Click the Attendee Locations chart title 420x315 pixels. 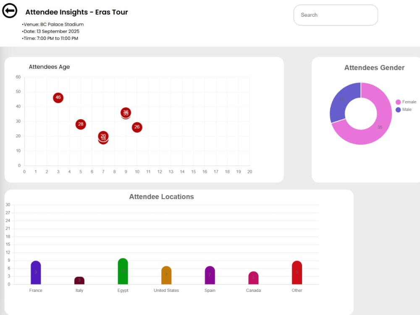pyautogui.click(x=162, y=197)
